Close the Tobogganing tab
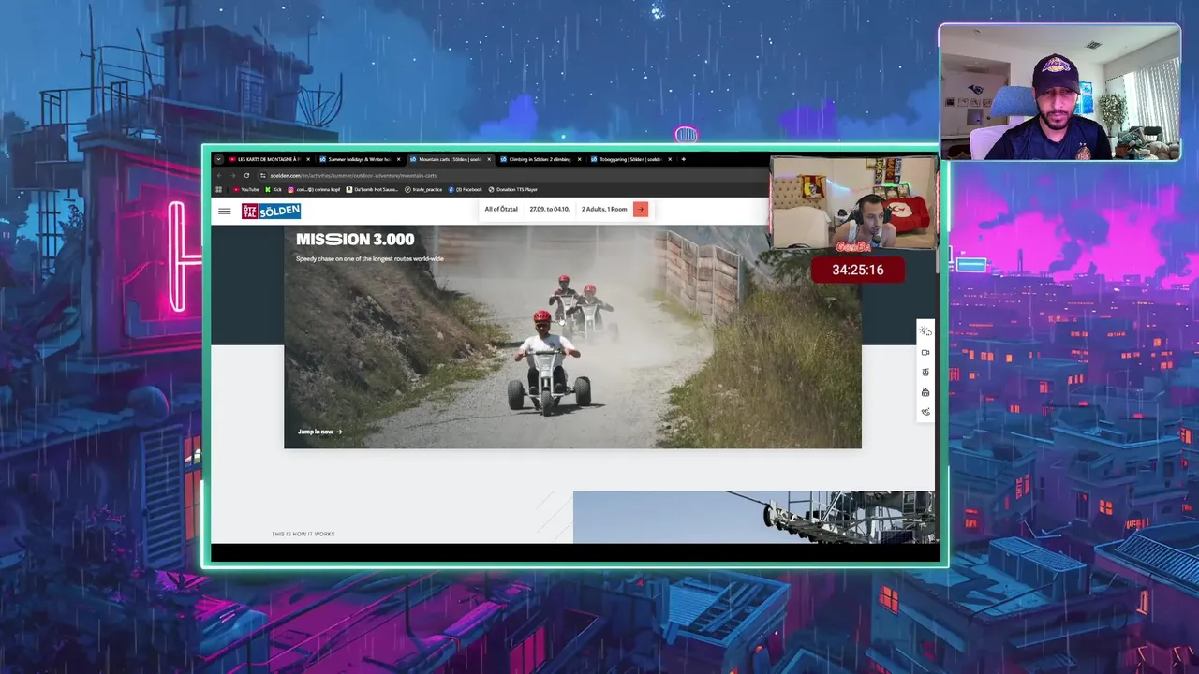This screenshot has width=1199, height=674. click(670, 159)
